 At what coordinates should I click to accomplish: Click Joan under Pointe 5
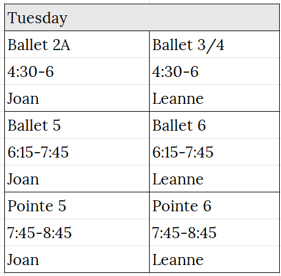click(x=77, y=260)
